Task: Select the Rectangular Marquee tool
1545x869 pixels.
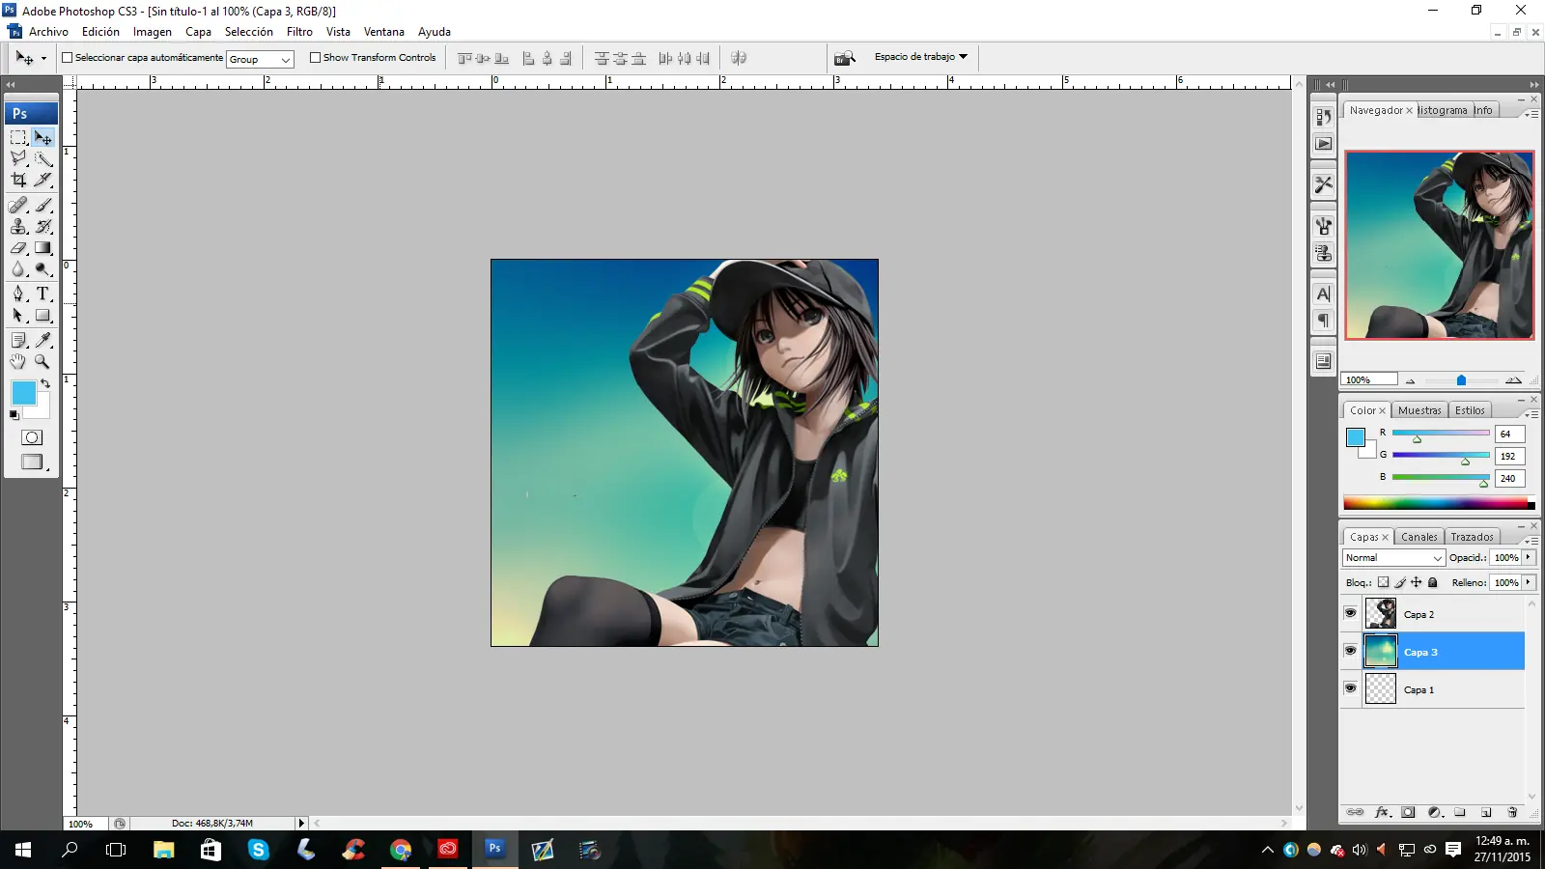Action: tap(18, 138)
